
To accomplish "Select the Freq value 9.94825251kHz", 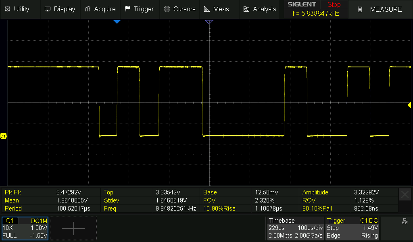I will [x=176, y=208].
